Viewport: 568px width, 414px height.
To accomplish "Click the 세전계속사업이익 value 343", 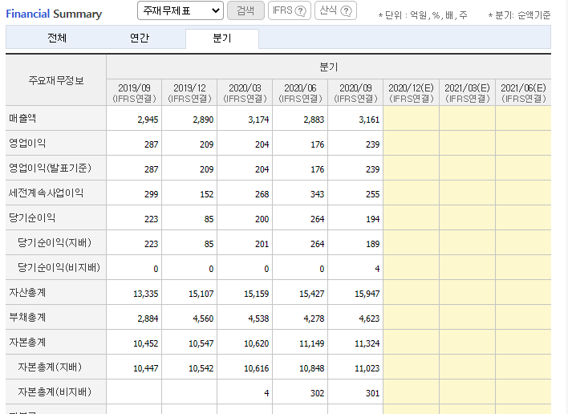I will 317,194.
